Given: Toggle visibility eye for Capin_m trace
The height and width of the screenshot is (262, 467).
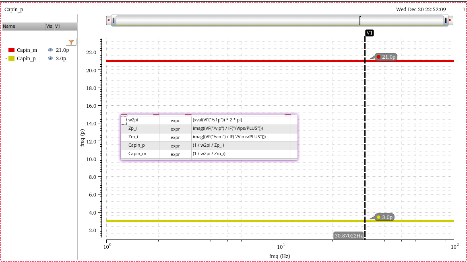Looking at the screenshot, I should coord(50,50).
